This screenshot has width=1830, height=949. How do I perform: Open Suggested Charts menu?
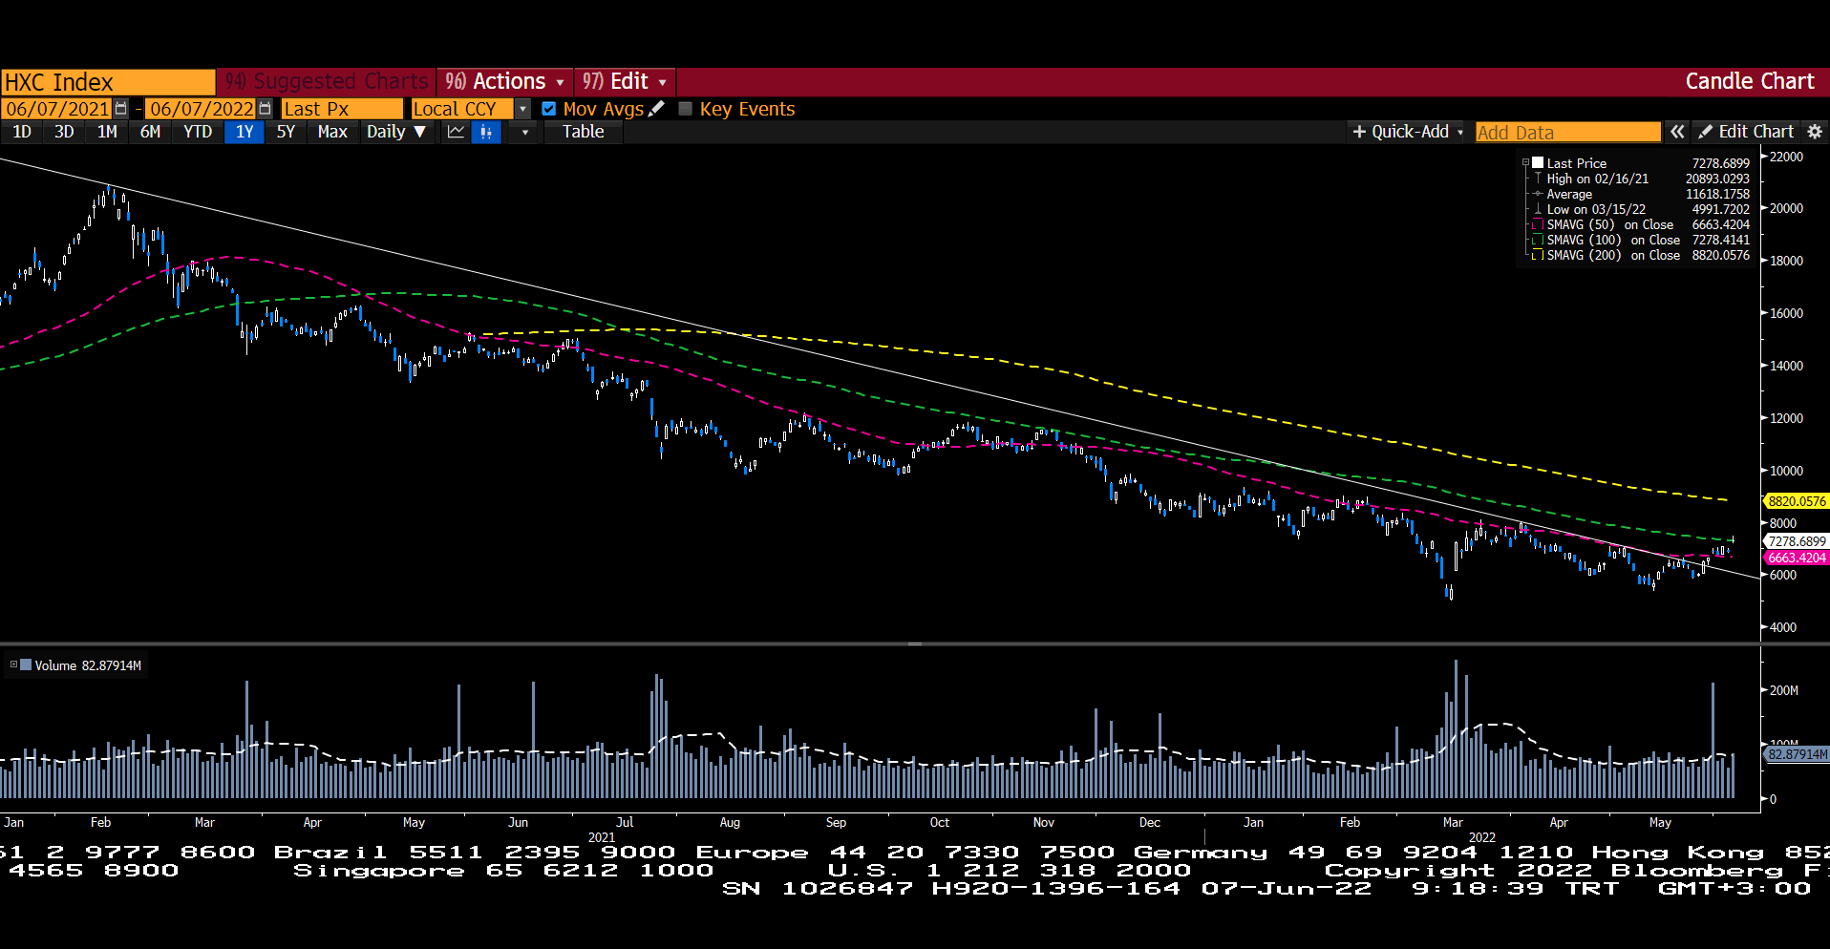click(x=326, y=81)
